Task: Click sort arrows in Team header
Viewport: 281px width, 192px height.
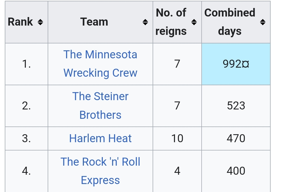Action: 145,22
